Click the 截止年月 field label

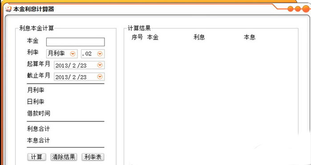point(38,76)
